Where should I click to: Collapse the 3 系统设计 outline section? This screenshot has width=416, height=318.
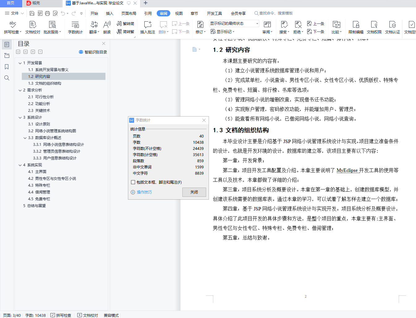click(20, 117)
